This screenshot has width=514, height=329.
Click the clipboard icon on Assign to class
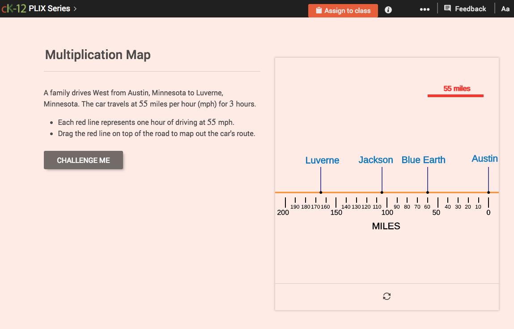click(319, 10)
